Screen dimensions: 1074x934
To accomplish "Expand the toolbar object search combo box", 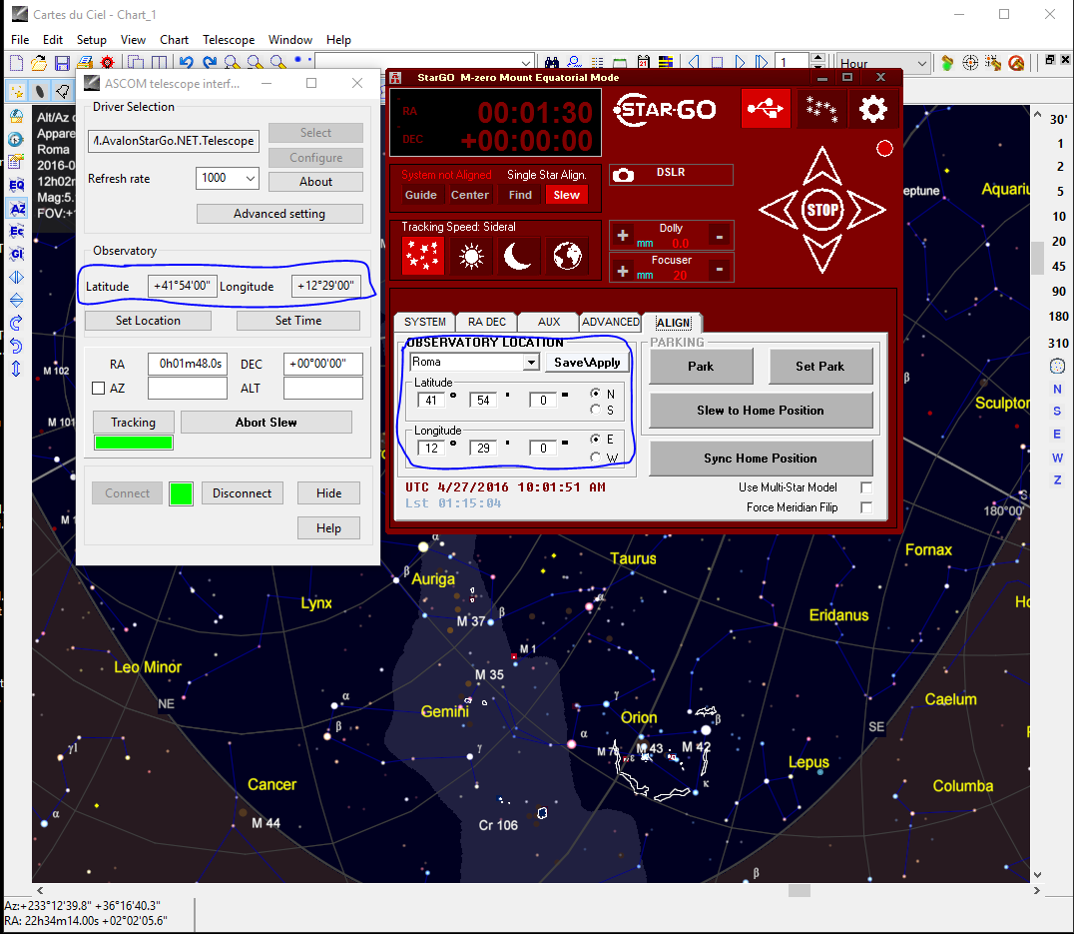I will 525,63.
